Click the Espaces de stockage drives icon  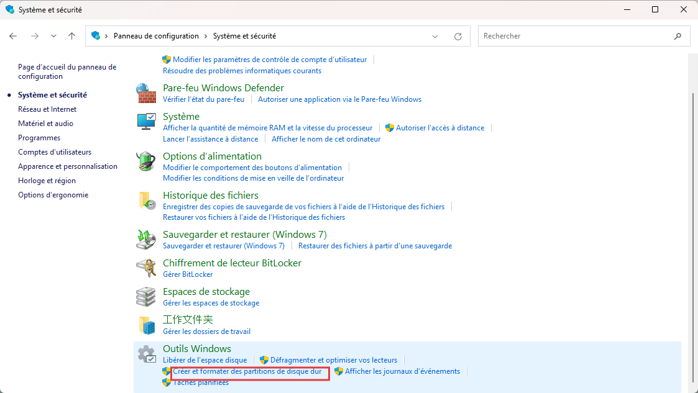[x=145, y=296]
